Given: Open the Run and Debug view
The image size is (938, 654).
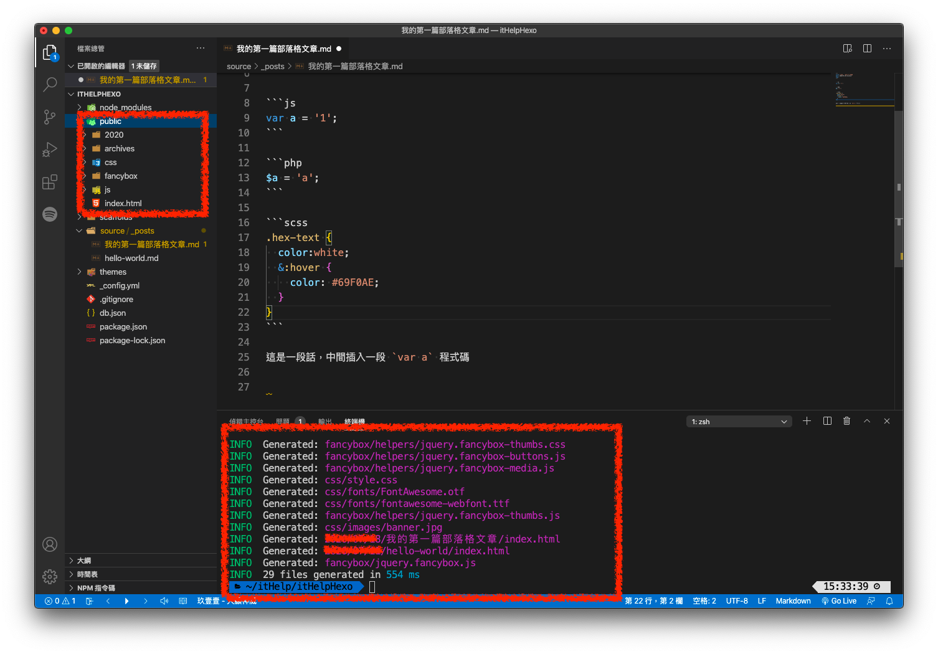Looking at the screenshot, I should [x=50, y=149].
